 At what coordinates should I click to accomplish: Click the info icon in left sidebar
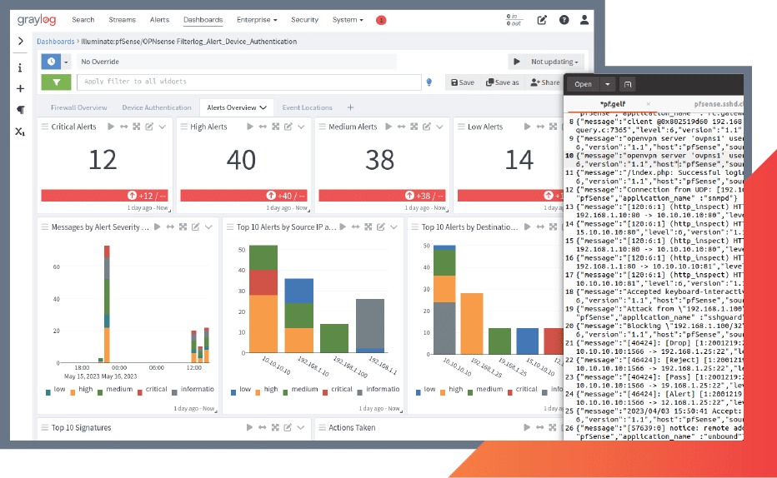pyautogui.click(x=20, y=67)
